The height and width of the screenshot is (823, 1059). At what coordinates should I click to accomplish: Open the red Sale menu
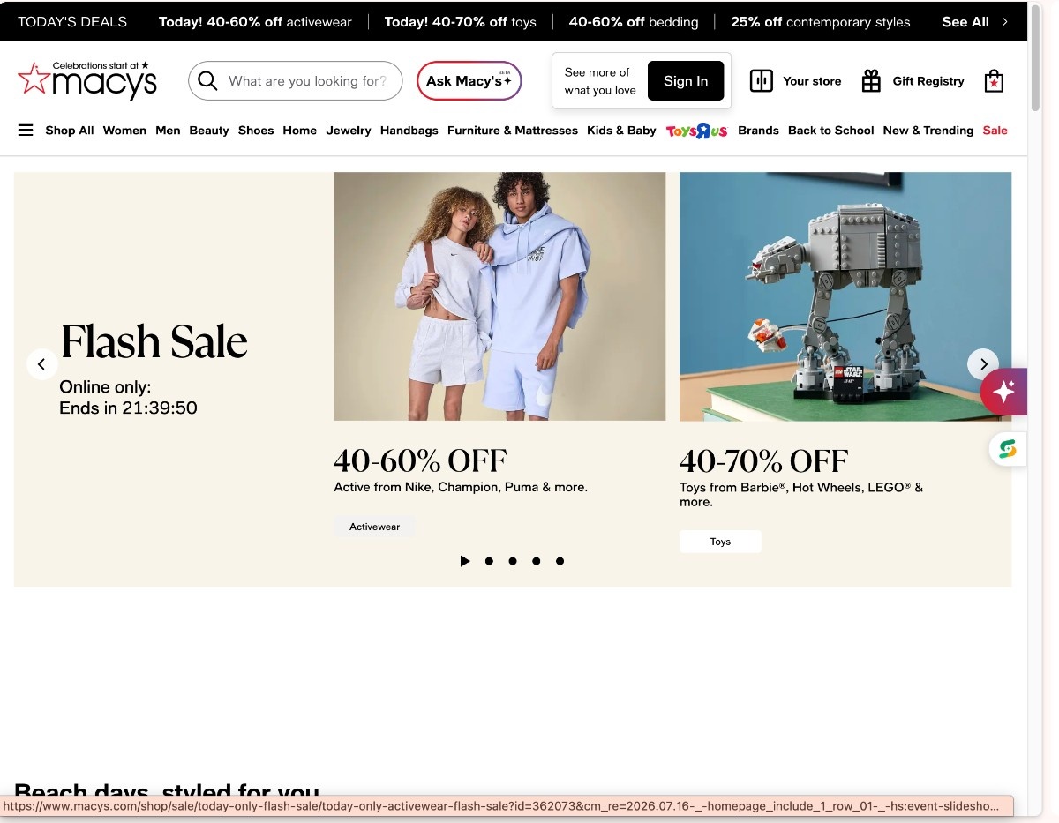coord(995,131)
